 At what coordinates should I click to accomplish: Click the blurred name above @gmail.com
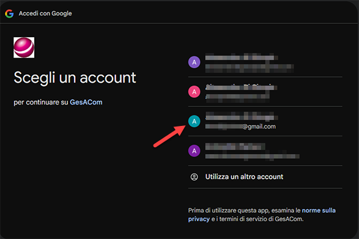(242, 117)
